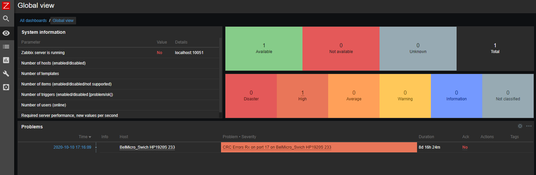Screen dimensions: 536x175
Task: Open the Monitoring eye icon menu
Action: pos(6,33)
